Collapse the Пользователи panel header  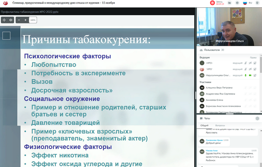pos(228,50)
